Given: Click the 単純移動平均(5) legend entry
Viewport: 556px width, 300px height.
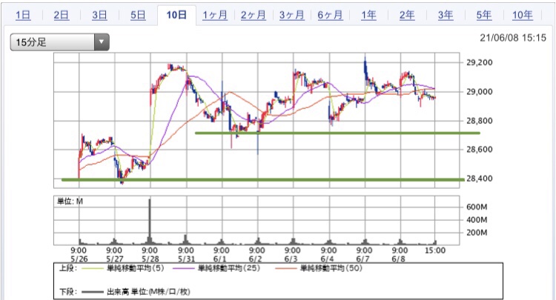Looking at the screenshot, I should 136,268.
